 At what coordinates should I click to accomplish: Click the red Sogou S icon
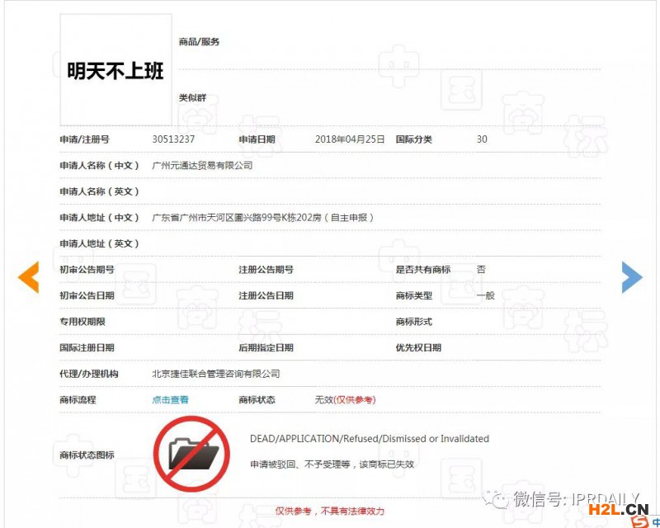[639, 521]
